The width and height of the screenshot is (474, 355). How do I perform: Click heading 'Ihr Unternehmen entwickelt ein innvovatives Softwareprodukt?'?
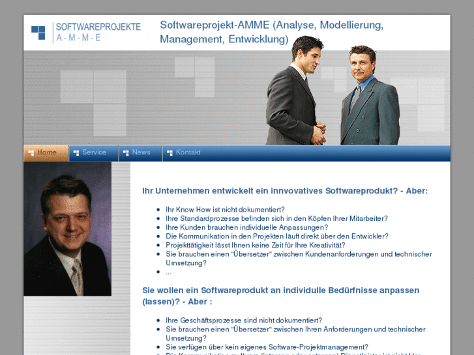pos(285,191)
